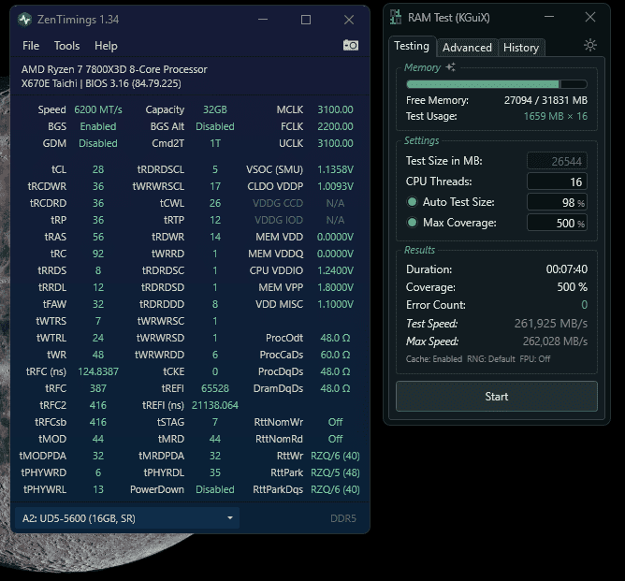The width and height of the screenshot is (625, 581).
Task: Click the ProcCaDs value 60.0 Ω
Action: [x=335, y=355]
